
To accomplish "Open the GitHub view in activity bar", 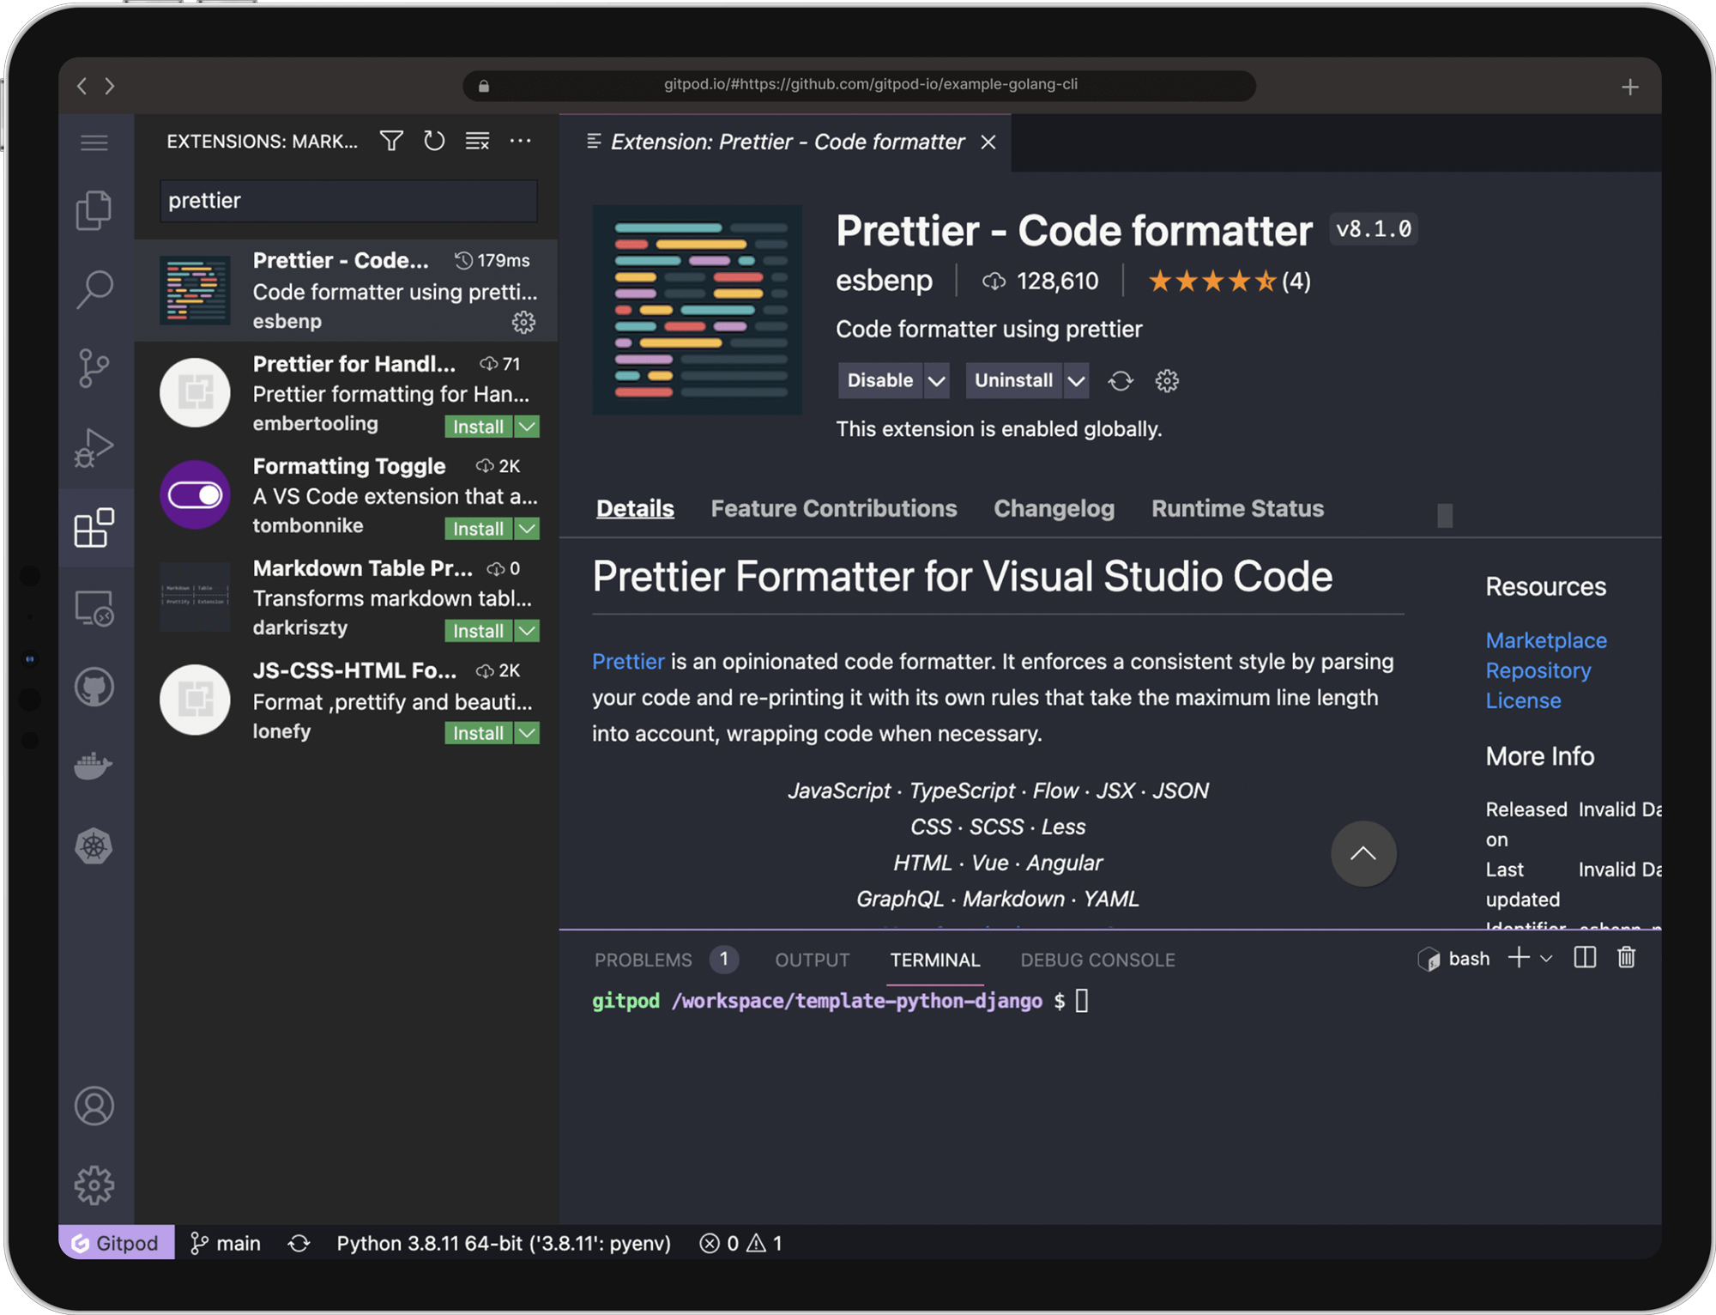I will point(94,688).
